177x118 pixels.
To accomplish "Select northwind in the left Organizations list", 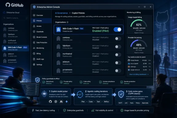I will point(15,41).
